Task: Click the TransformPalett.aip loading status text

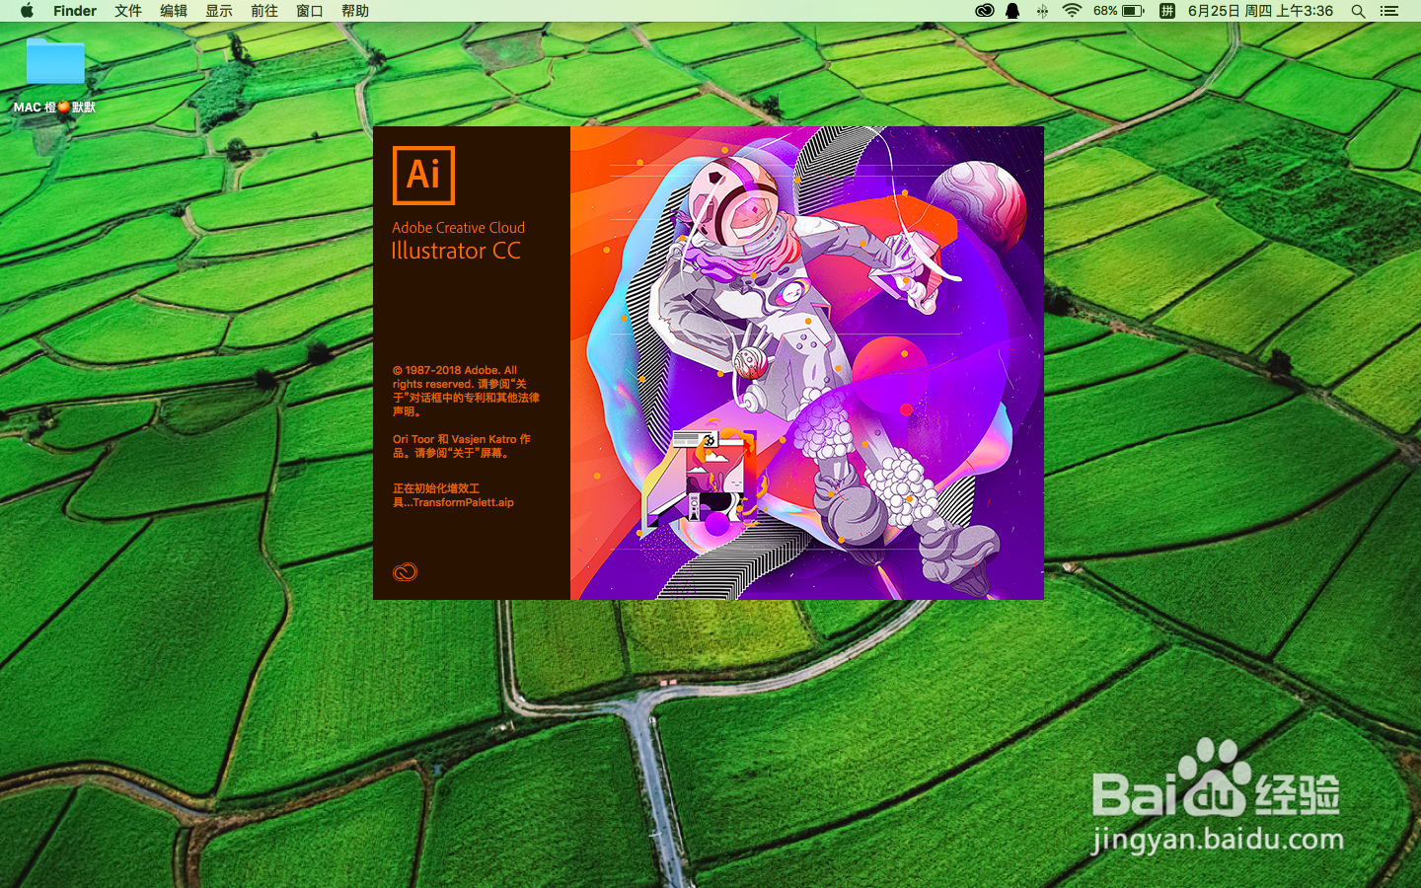Action: click(x=454, y=495)
